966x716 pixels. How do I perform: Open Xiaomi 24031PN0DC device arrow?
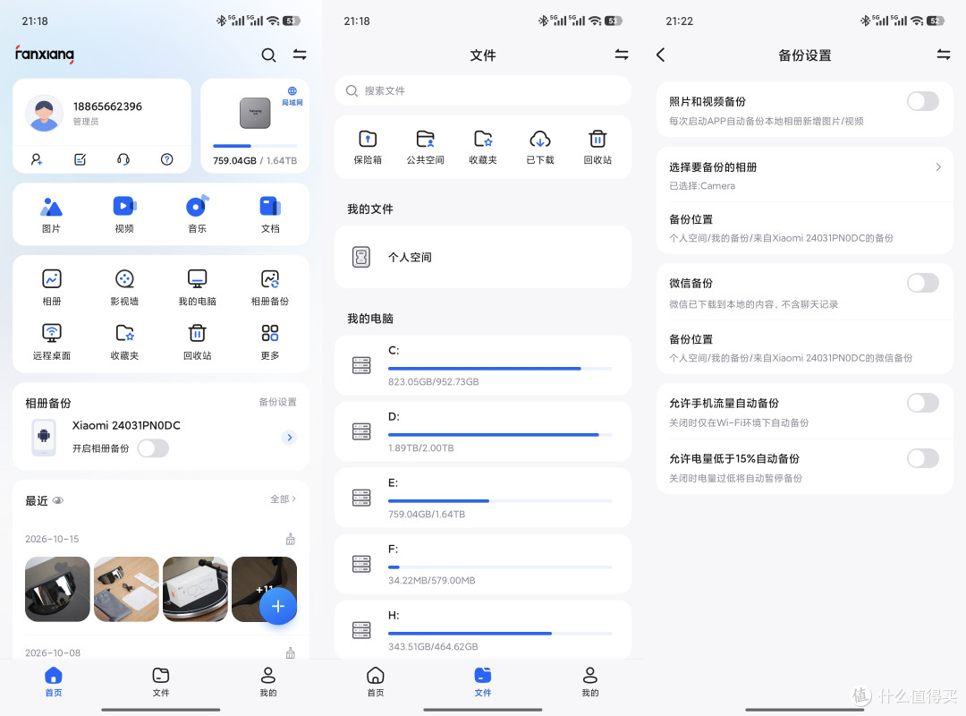290,438
